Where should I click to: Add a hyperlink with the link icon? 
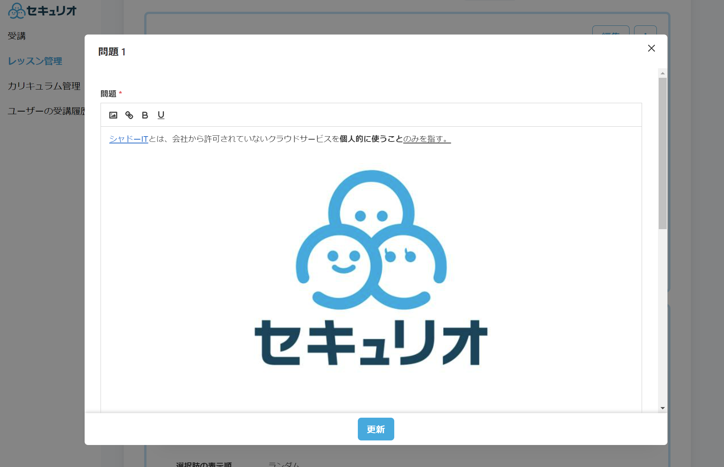(x=129, y=115)
